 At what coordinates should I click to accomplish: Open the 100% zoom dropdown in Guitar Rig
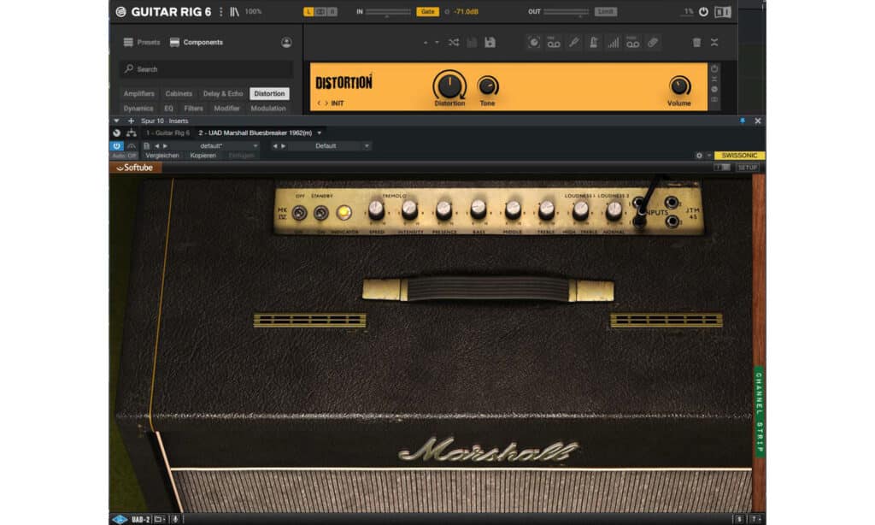tap(253, 11)
